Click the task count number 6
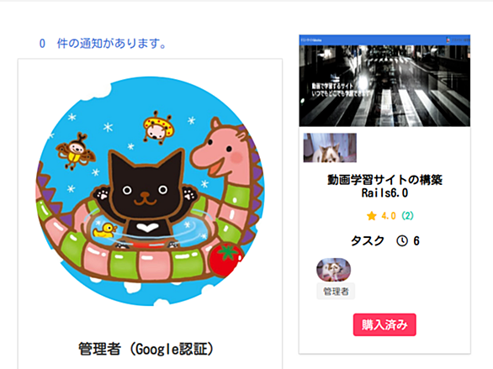Viewport: 493px width, 369px height. point(416,241)
